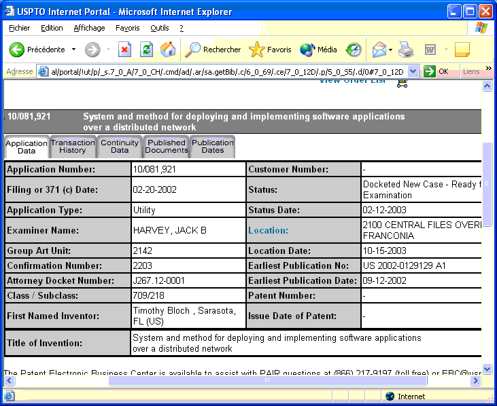Click the Status Date 02-12-2003 cell
Viewport: 497px width, 406px height.
422,210
